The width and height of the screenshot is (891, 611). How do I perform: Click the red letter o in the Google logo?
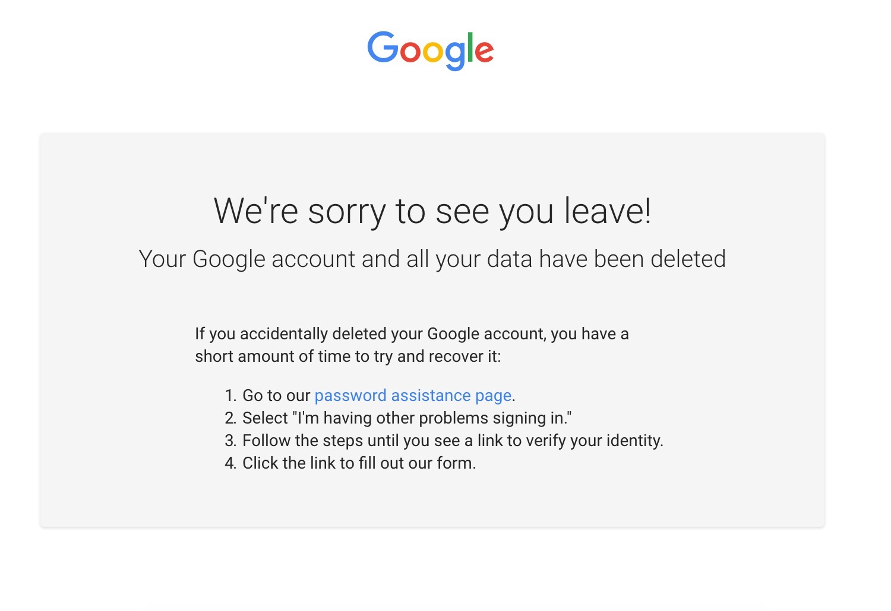coord(410,52)
